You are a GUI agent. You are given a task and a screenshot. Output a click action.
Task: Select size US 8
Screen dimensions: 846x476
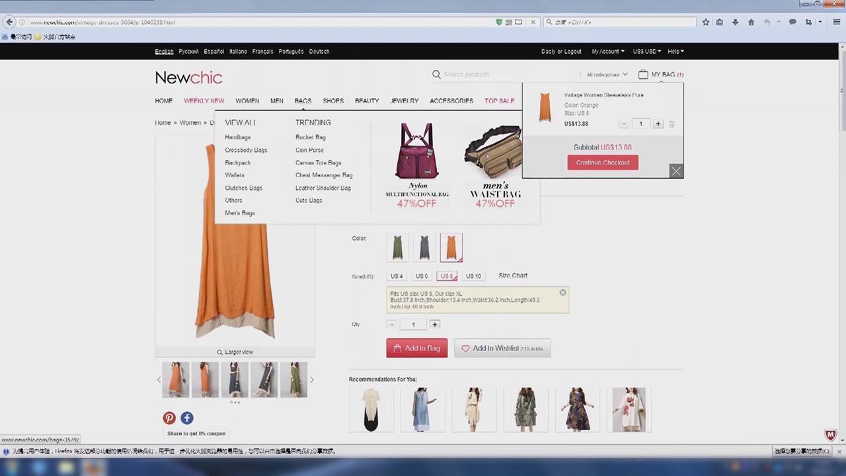pos(447,276)
